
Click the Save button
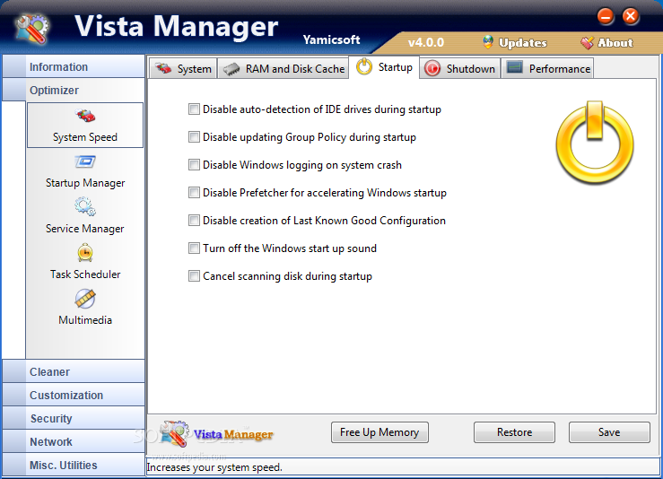pyautogui.click(x=609, y=432)
